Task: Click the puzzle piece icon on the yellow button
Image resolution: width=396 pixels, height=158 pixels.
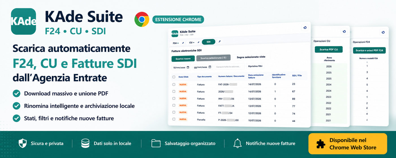Action: pos(321,144)
